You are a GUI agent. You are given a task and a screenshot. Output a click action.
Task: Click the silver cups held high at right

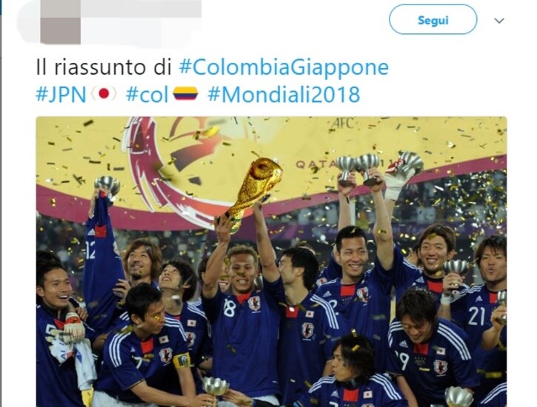378,167
